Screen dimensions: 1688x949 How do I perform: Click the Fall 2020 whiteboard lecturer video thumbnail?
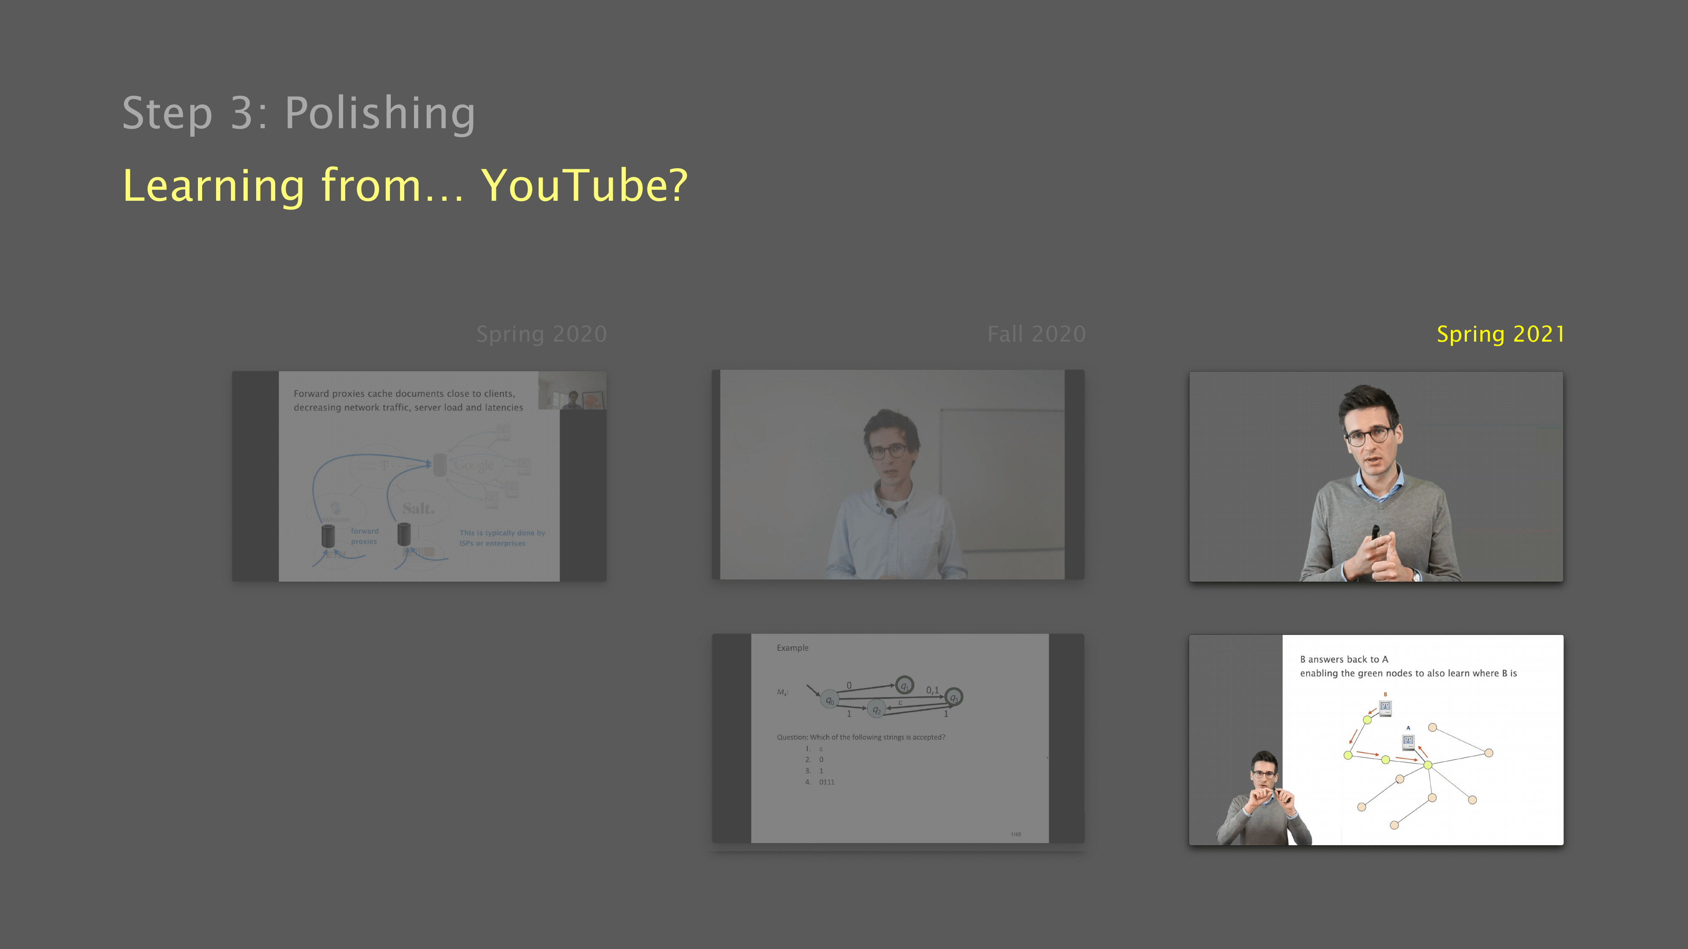click(x=898, y=475)
